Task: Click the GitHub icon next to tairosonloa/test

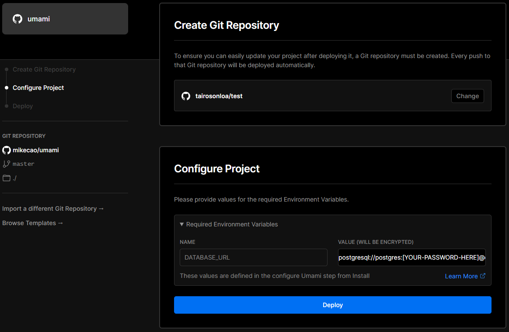Action: click(185, 96)
